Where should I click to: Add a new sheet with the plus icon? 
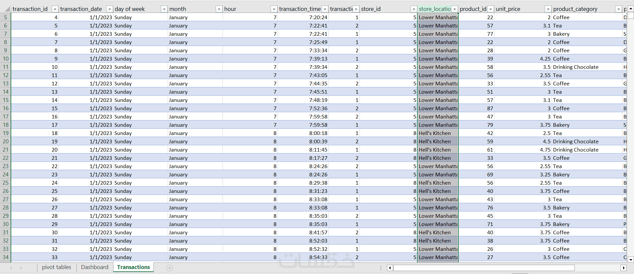coord(170,268)
